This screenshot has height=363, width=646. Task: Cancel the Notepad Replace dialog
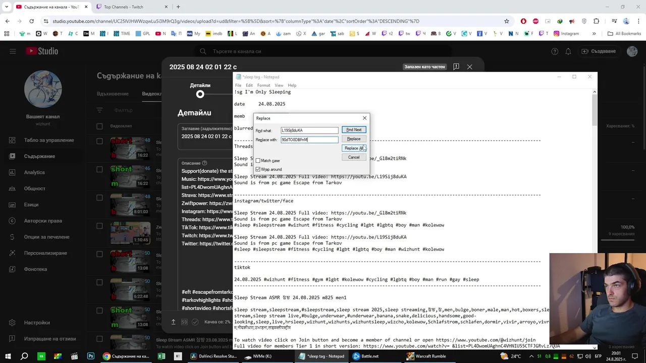point(354,157)
